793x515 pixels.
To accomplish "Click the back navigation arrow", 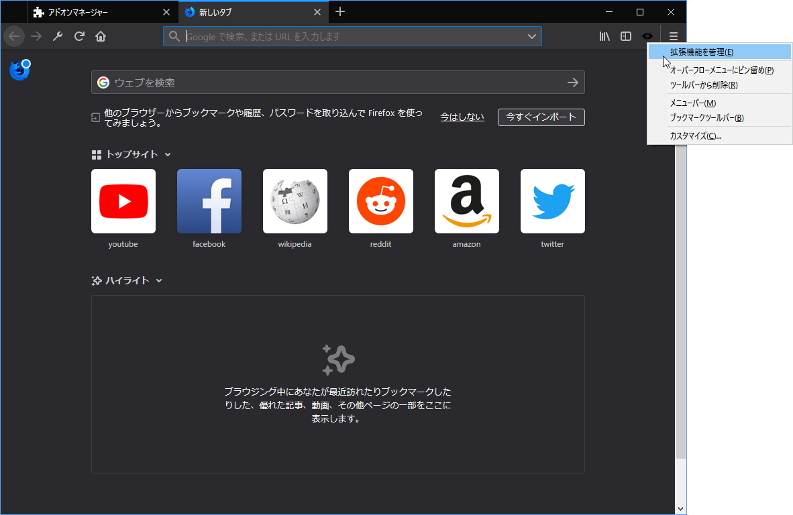I will (x=14, y=36).
